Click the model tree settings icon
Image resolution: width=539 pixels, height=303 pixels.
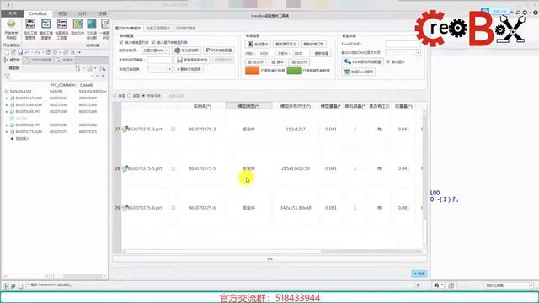tap(78, 68)
